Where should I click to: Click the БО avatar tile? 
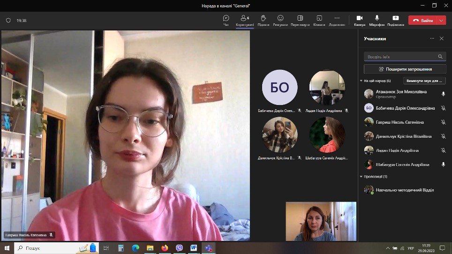coord(279,87)
